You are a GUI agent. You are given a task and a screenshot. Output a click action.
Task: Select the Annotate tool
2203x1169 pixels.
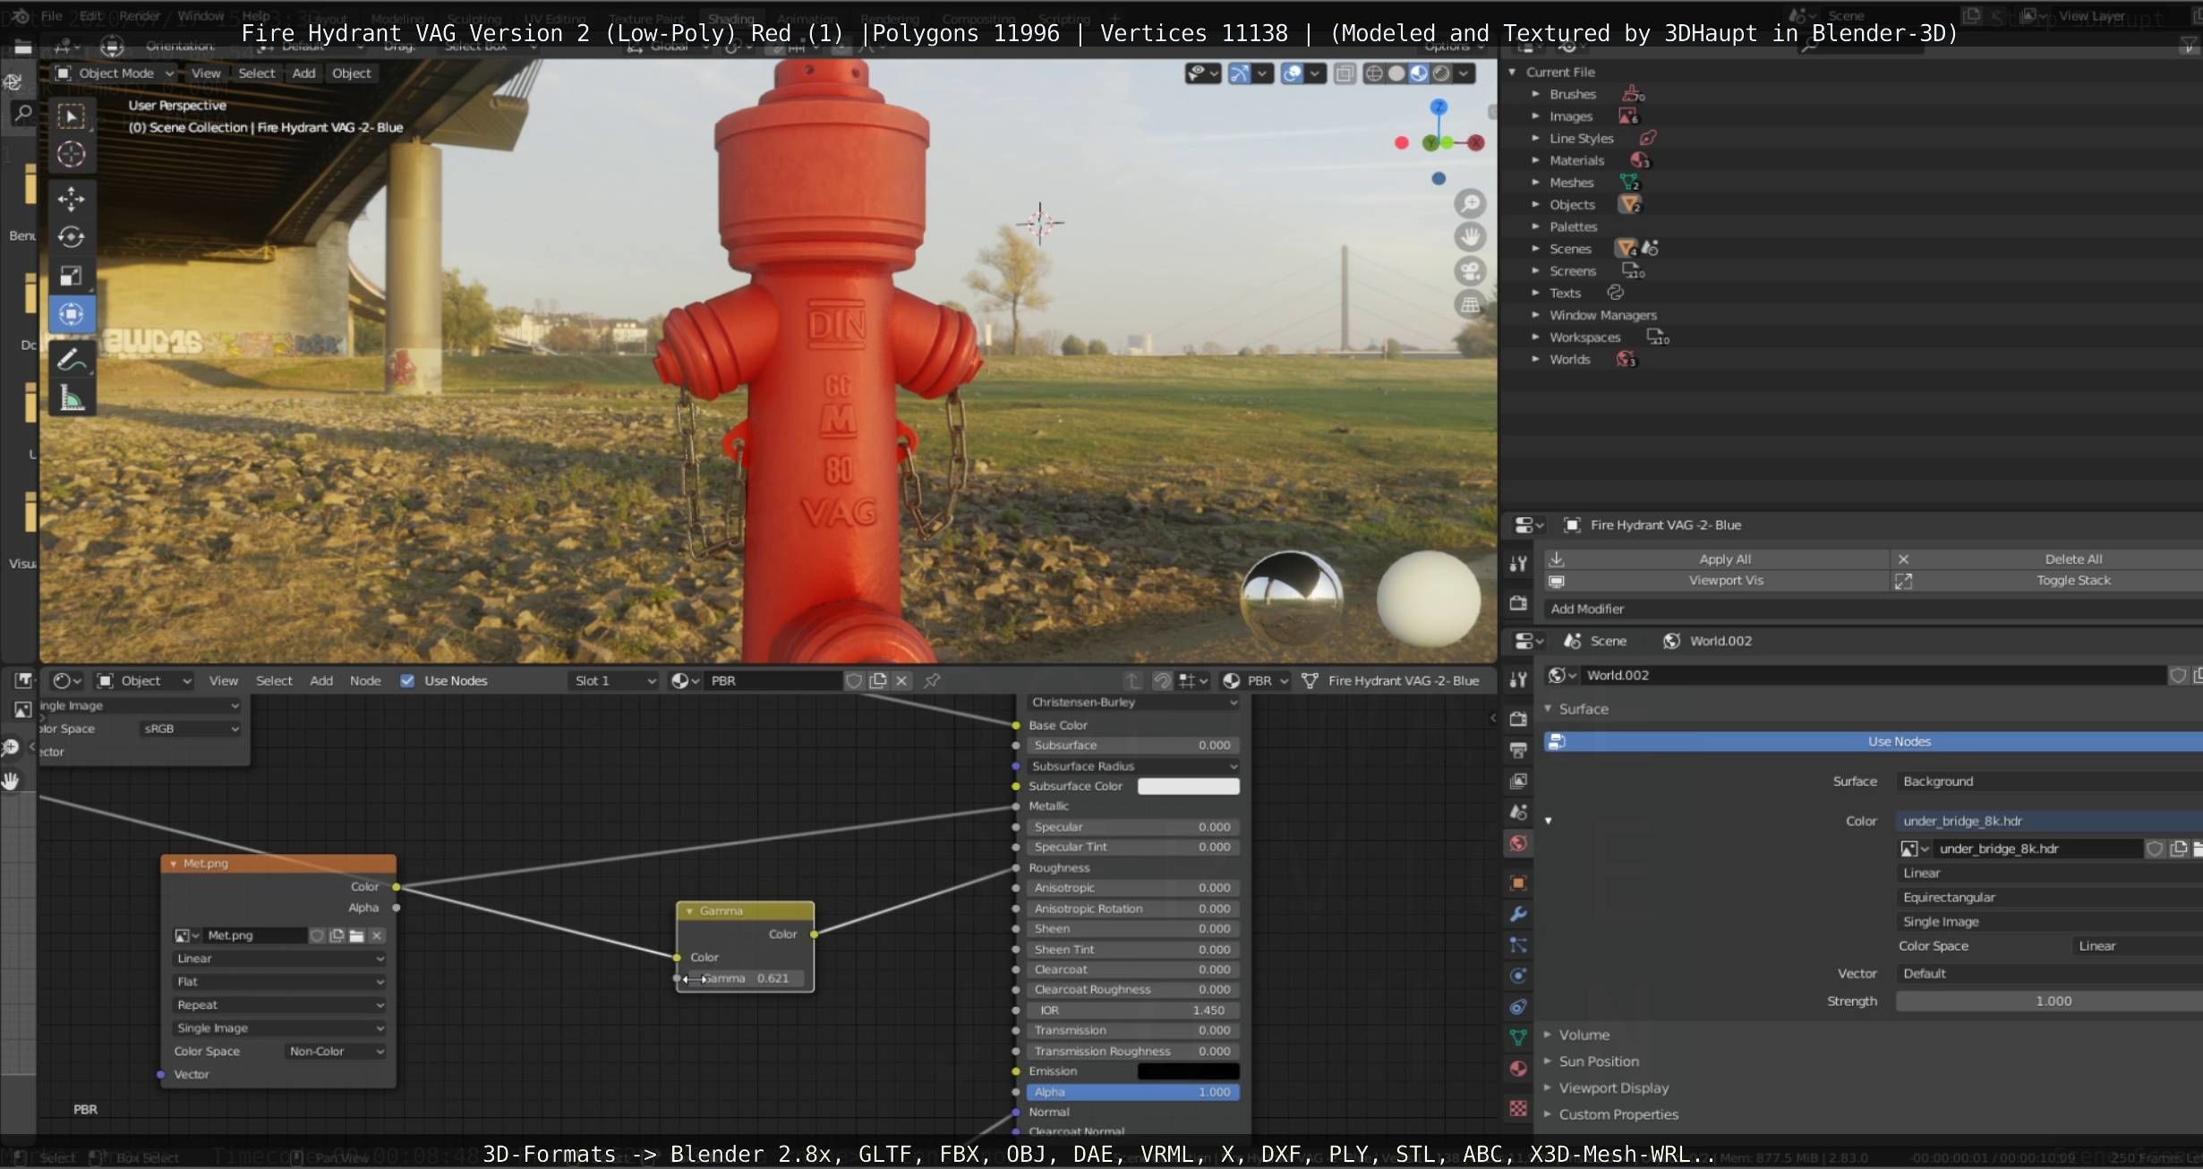(72, 359)
